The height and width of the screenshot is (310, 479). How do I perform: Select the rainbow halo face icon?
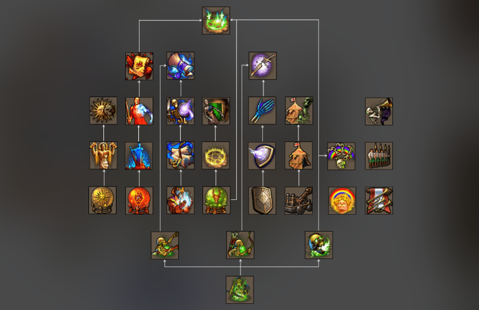point(342,200)
